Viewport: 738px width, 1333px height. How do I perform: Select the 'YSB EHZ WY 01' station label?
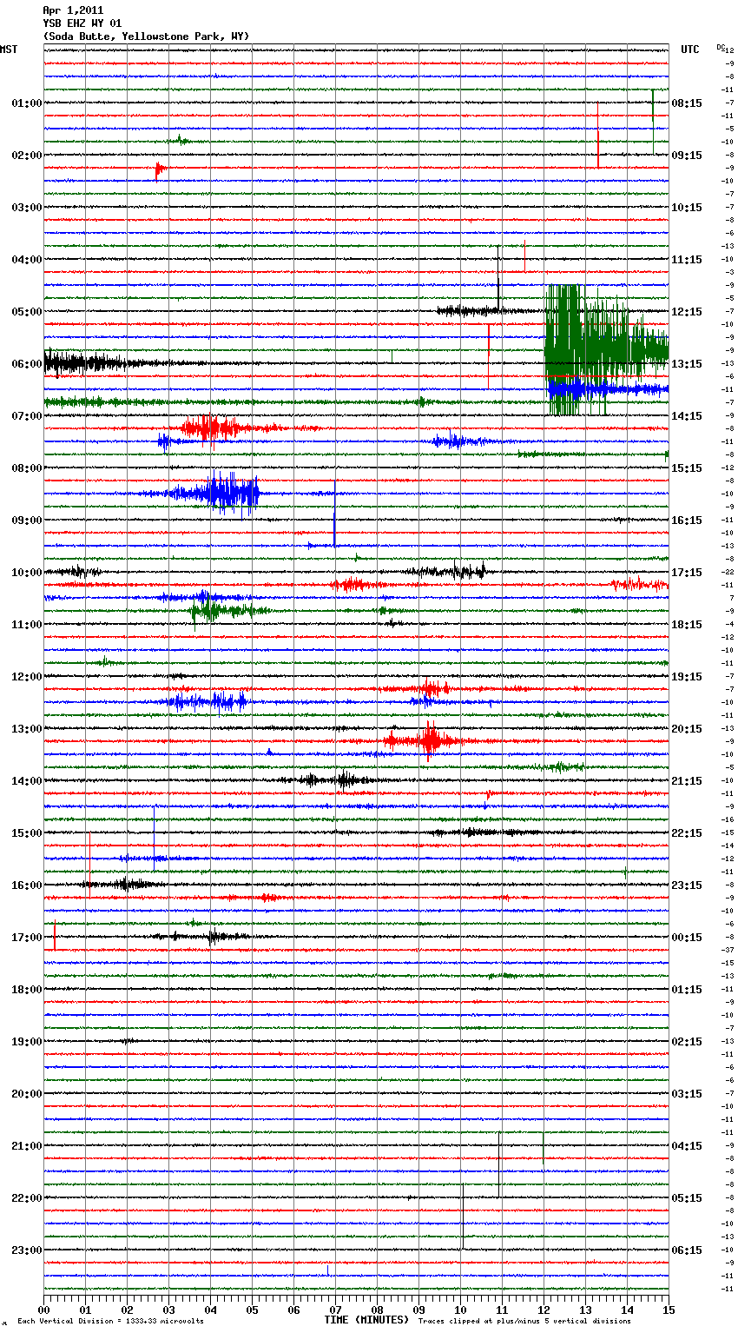(82, 23)
